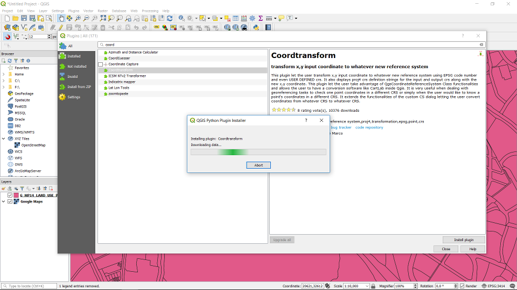Expand the Home folder in Browser

pyautogui.click(x=3, y=74)
